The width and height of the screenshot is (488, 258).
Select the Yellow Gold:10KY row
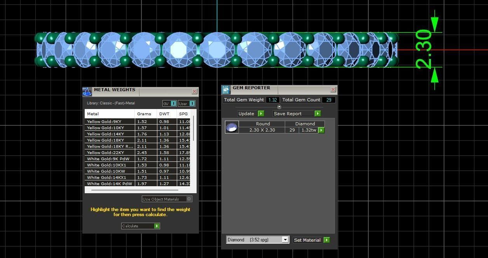(138, 128)
